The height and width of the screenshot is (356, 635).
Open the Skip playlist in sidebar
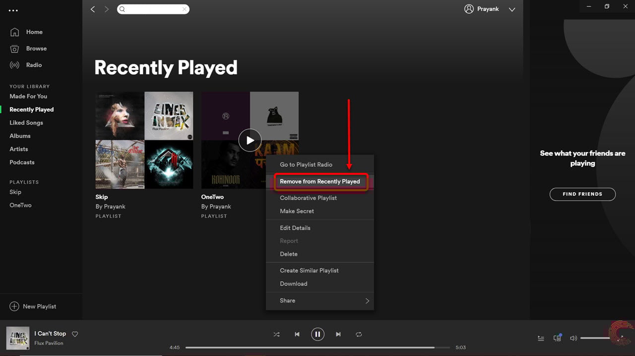[15, 192]
